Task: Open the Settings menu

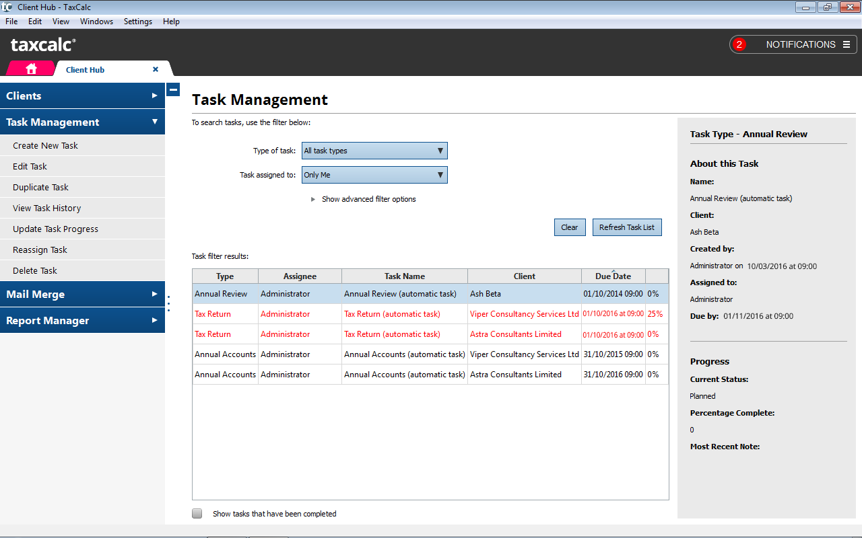Action: pyautogui.click(x=138, y=22)
